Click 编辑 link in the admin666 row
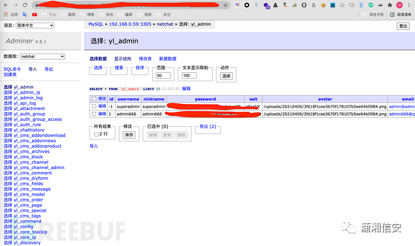This screenshot has height=246, width=415. tap(102, 114)
